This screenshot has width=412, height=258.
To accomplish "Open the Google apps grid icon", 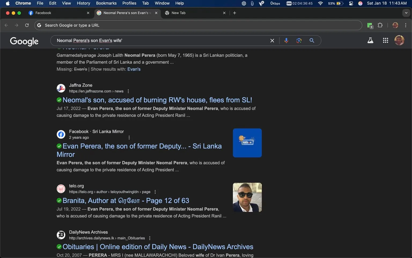I will tap(385, 40).
